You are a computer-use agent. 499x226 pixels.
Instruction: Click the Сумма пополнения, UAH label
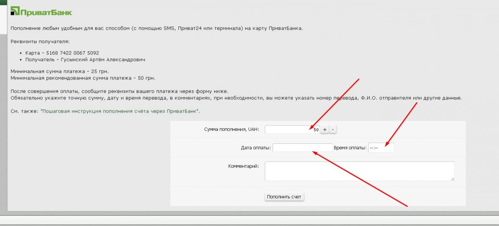(232, 130)
